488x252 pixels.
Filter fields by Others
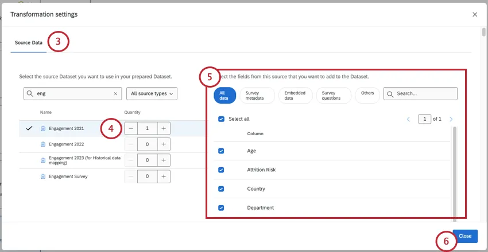tap(367, 95)
